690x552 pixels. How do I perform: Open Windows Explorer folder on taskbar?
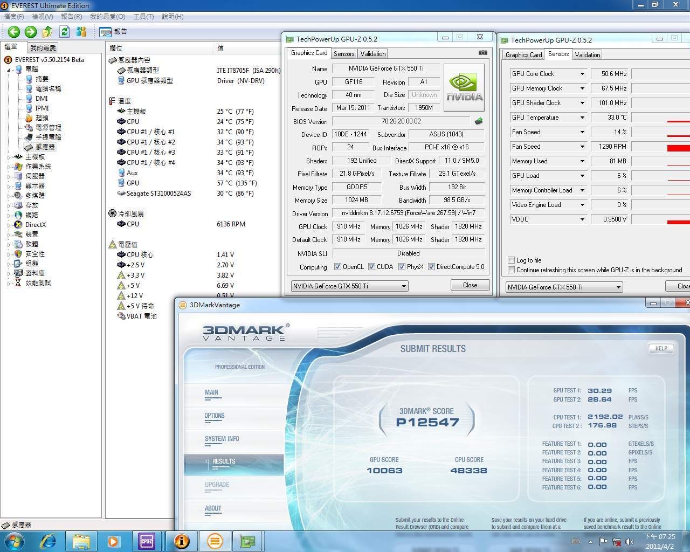click(x=81, y=541)
